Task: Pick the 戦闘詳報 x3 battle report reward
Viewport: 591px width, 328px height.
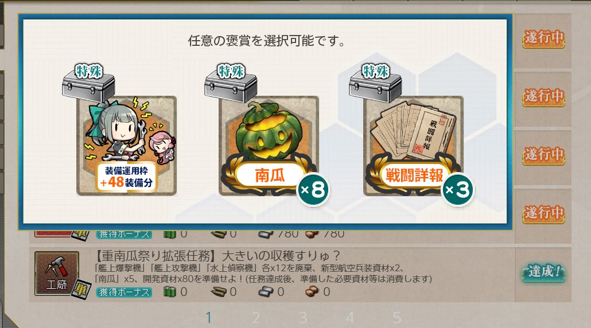Action: (413, 146)
